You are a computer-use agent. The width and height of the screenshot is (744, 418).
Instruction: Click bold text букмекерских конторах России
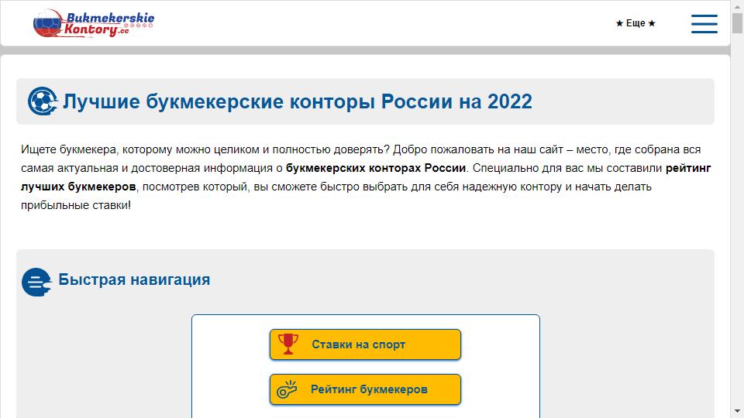pyautogui.click(x=376, y=168)
